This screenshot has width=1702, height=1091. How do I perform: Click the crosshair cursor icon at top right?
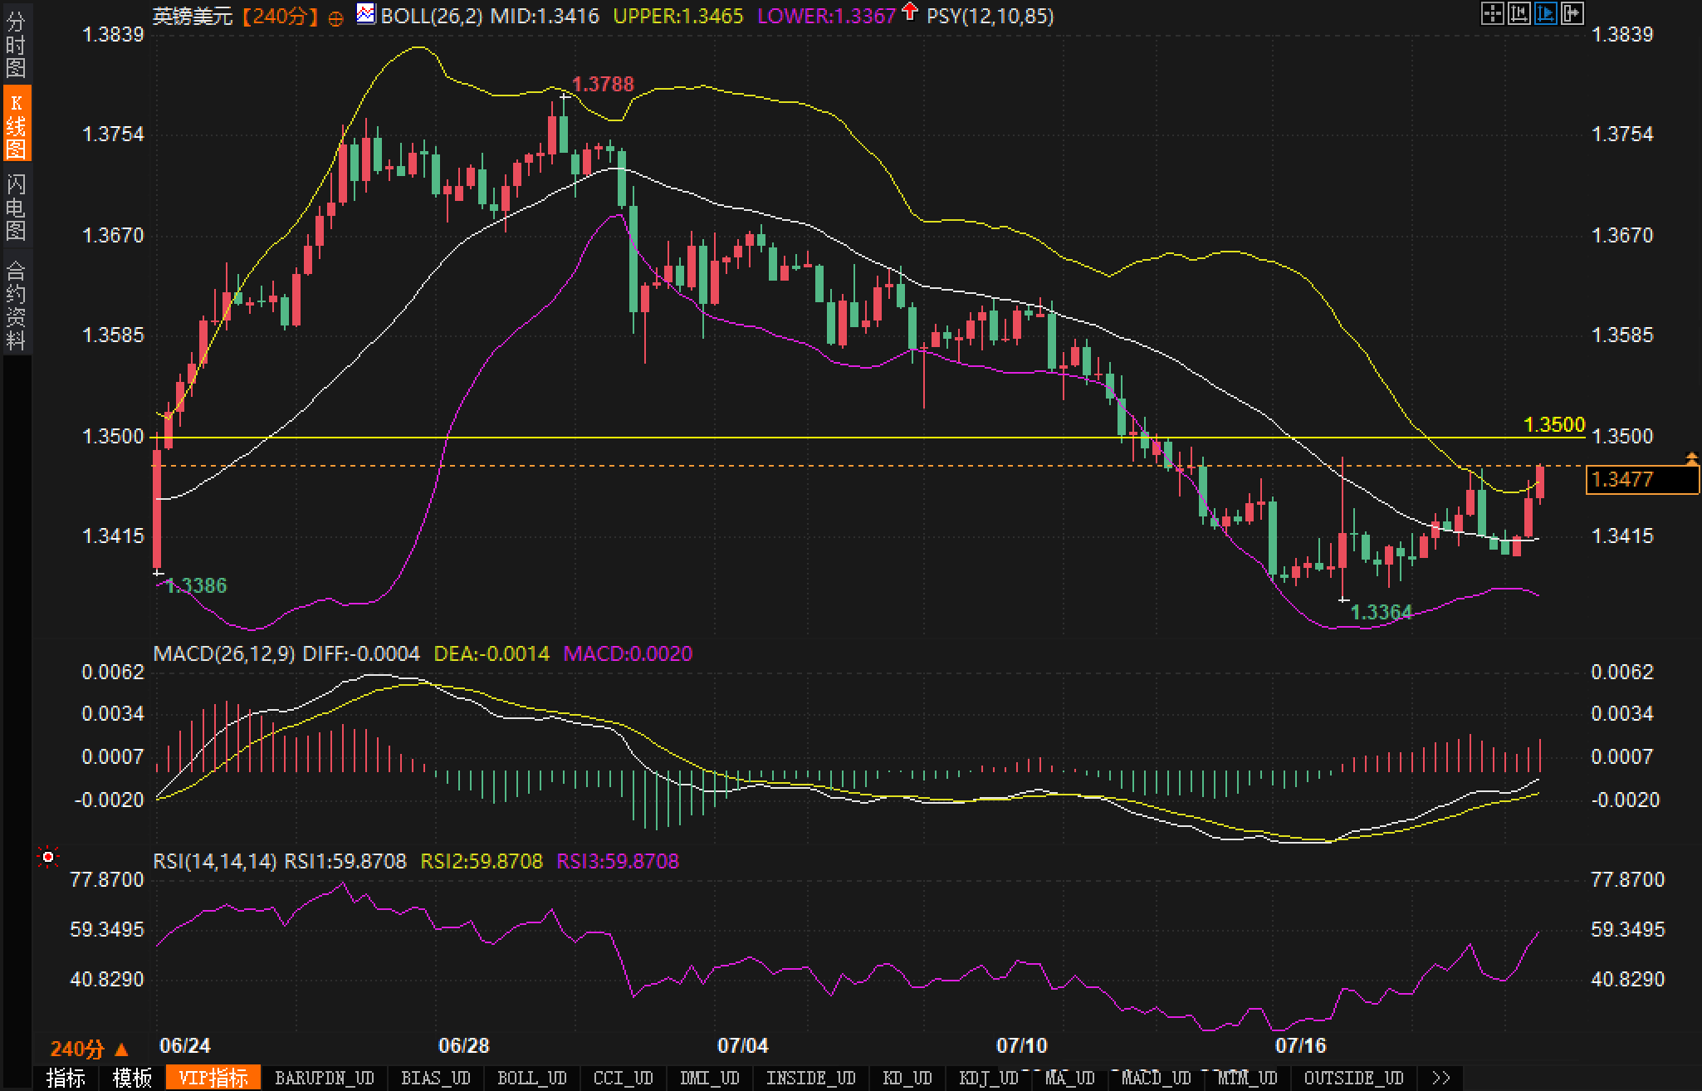click(1492, 13)
